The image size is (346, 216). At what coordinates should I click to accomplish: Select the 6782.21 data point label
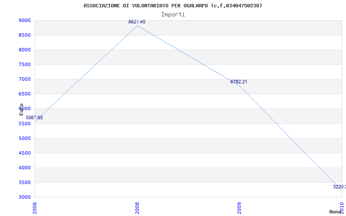239,82
